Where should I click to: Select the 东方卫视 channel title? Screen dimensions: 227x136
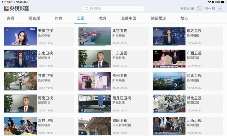[x=194, y=31]
